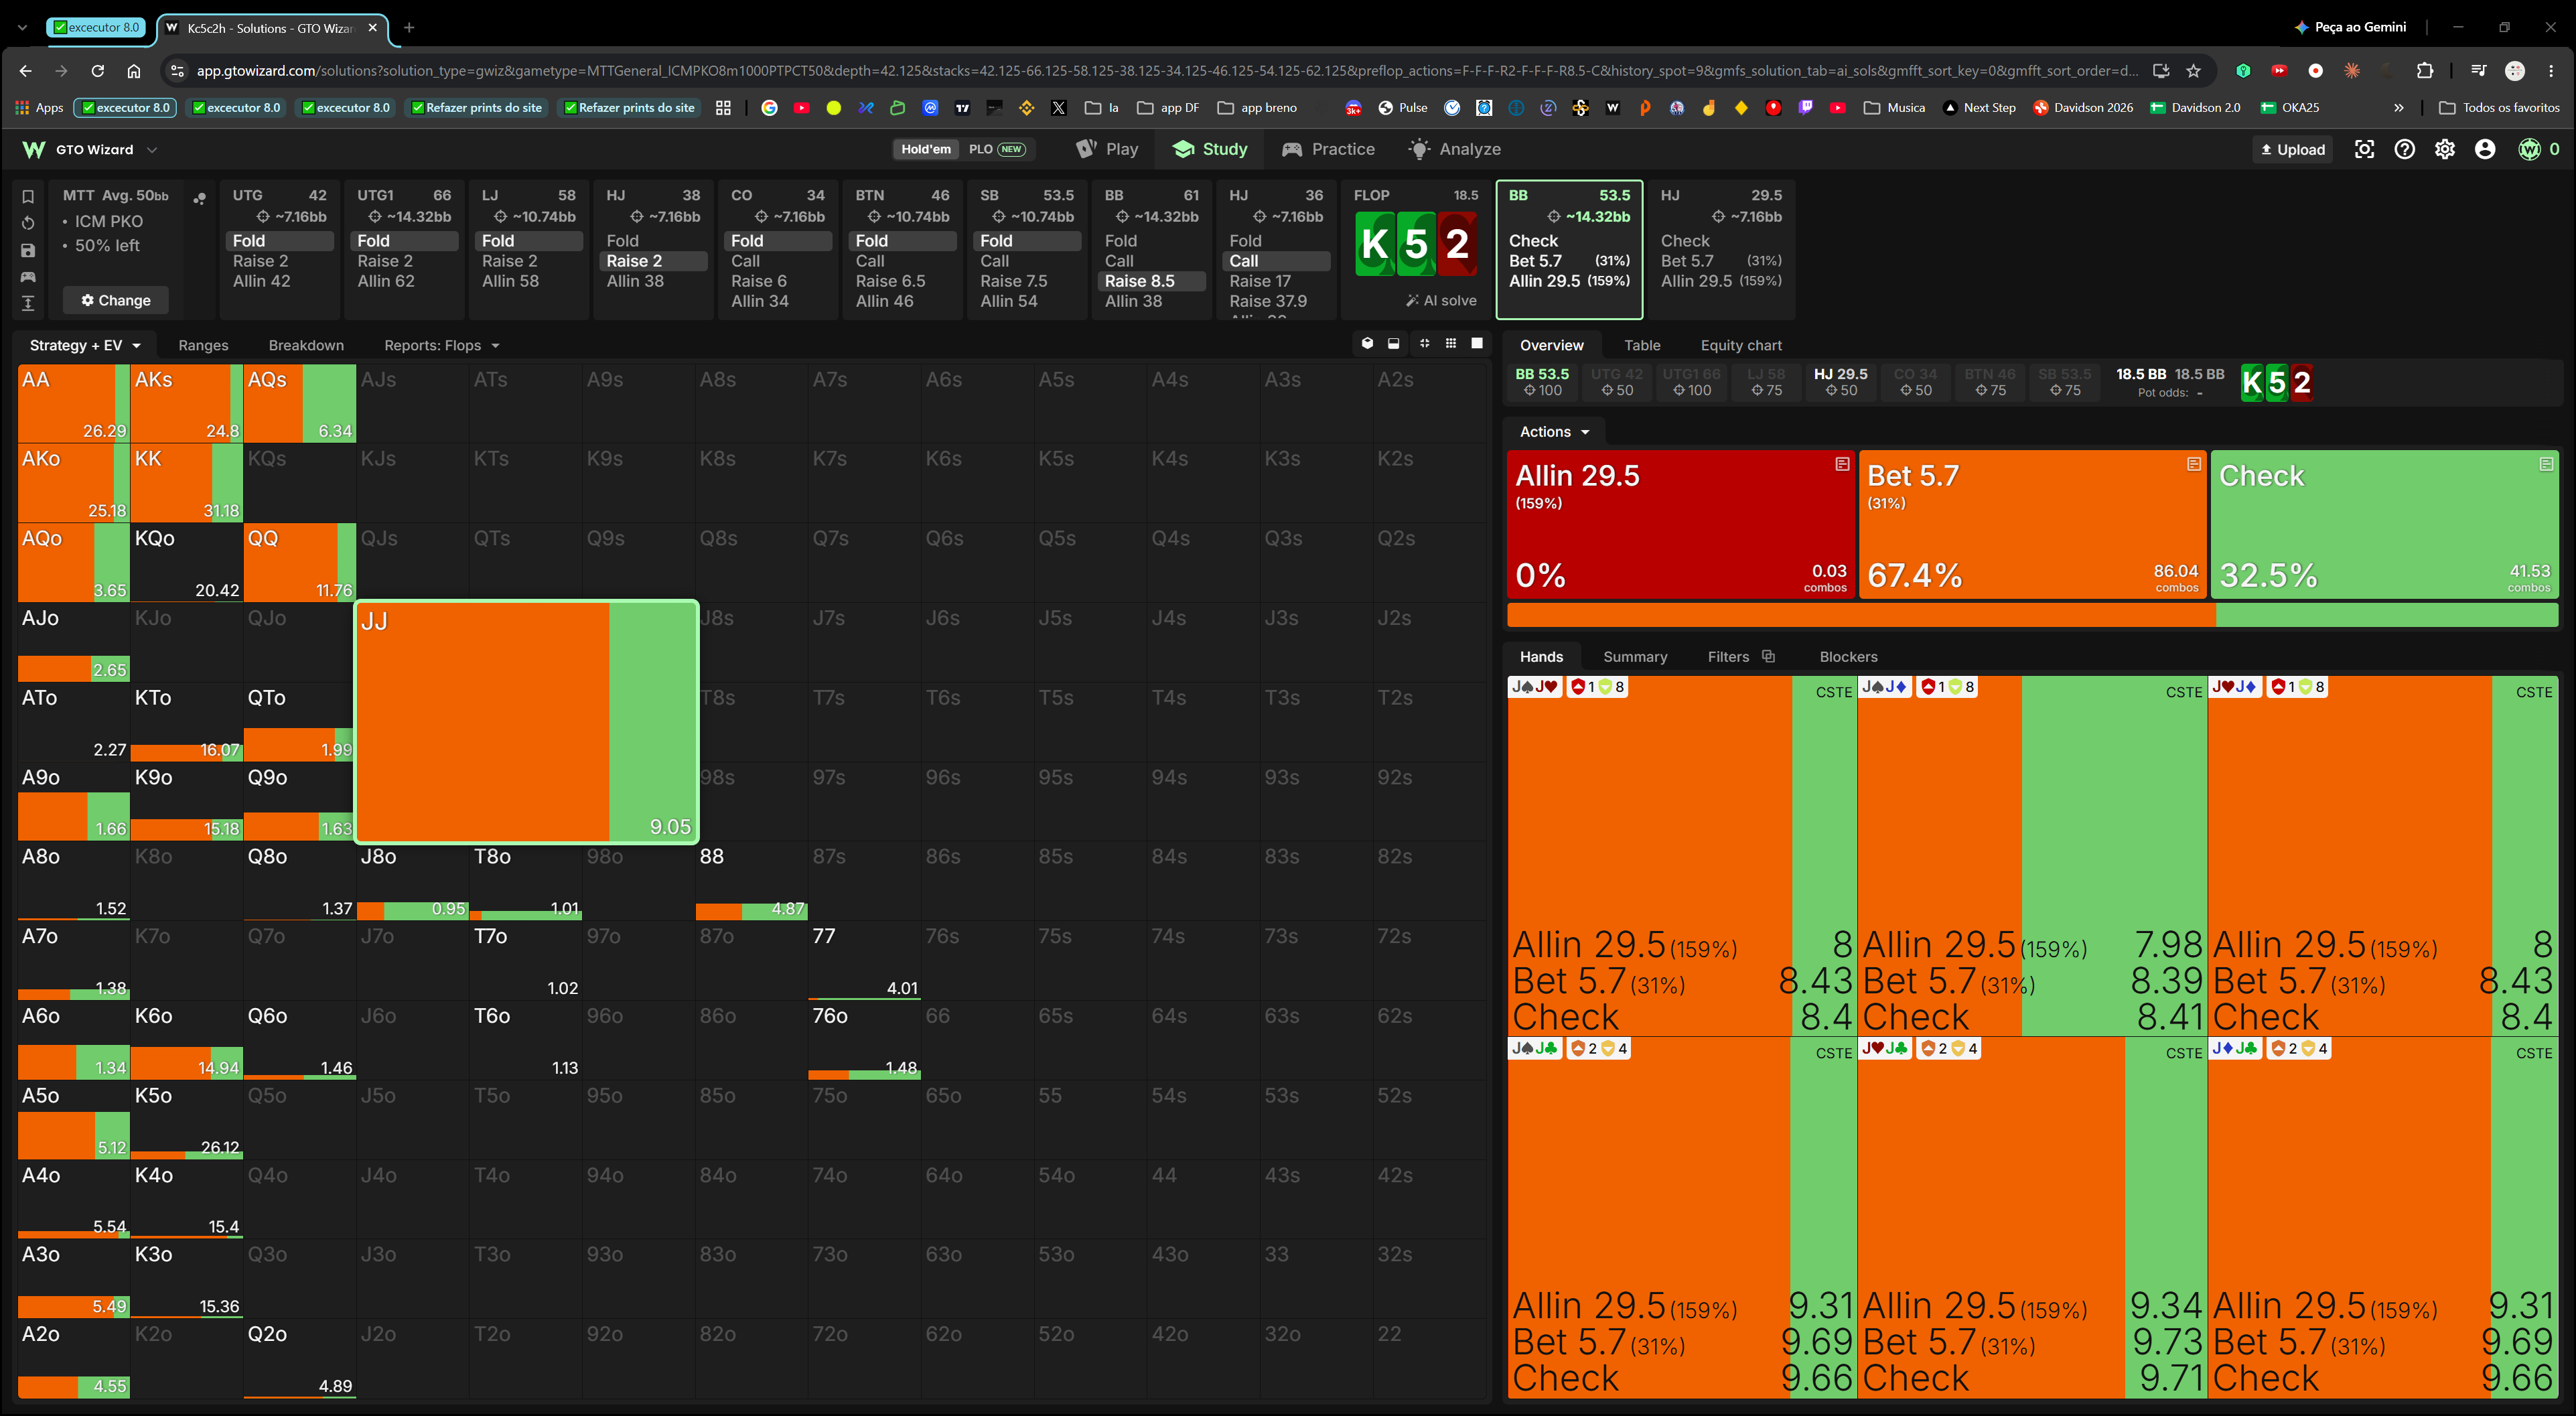Switch to the Ranges tab
Viewport: 2576px width, 1416px height.
pos(203,345)
